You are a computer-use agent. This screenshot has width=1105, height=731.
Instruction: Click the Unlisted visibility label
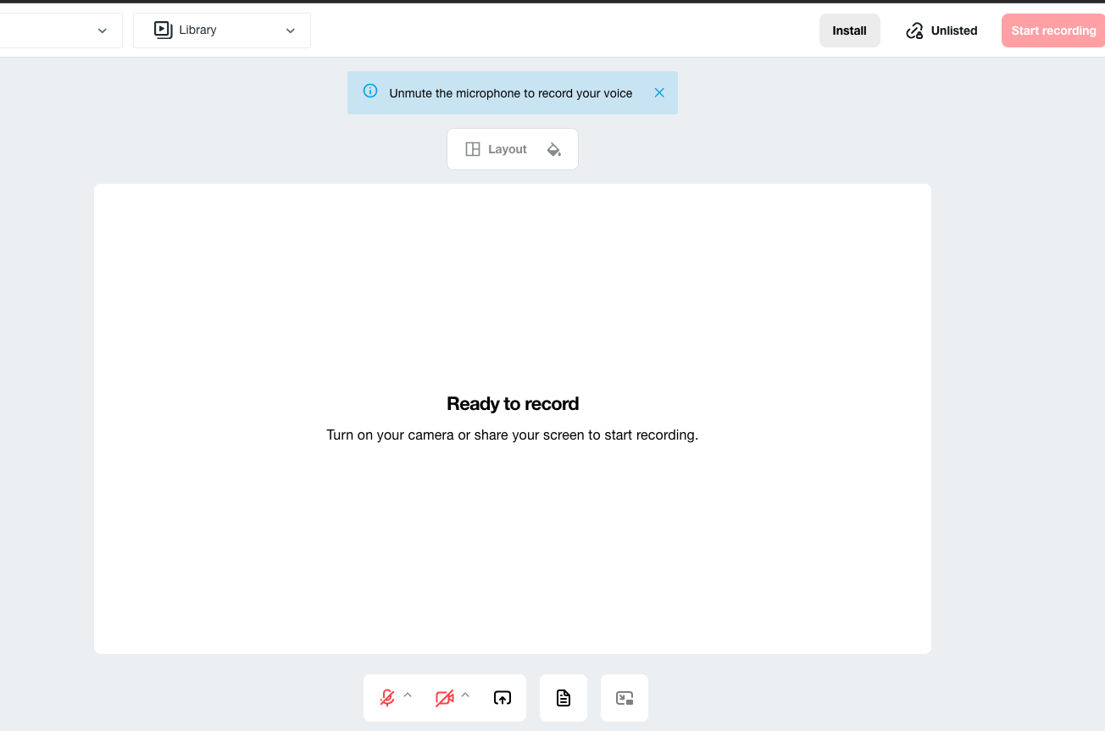pyautogui.click(x=954, y=30)
